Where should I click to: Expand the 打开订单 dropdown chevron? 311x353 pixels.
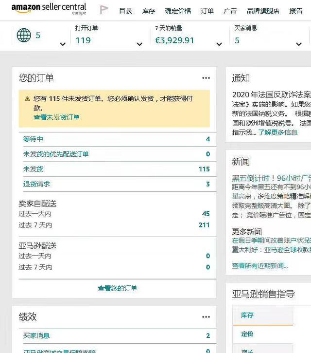[x=139, y=44]
